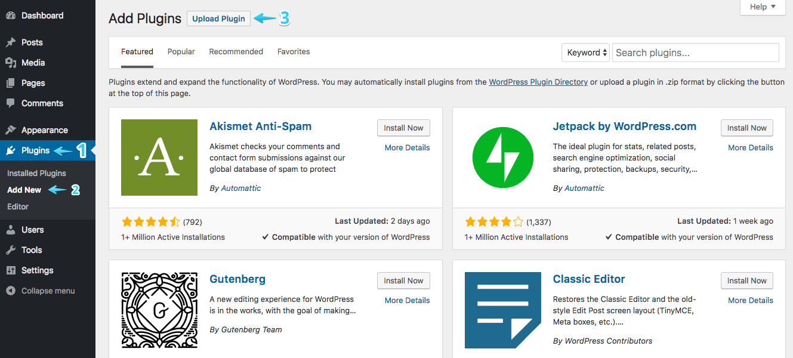Click the Media library icon
The height and width of the screenshot is (358, 793).
(x=11, y=63)
